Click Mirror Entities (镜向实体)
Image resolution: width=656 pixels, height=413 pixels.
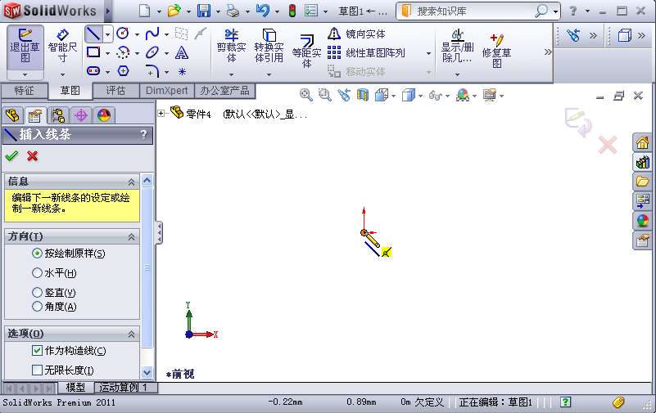(x=356, y=34)
